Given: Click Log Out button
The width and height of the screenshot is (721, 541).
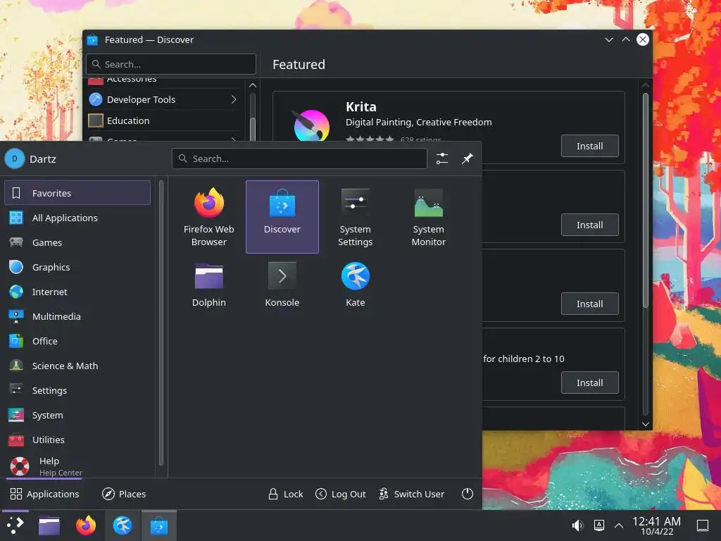Looking at the screenshot, I should point(341,494).
